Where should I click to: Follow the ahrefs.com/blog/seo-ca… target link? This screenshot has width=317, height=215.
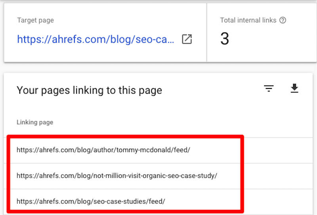[95, 39]
